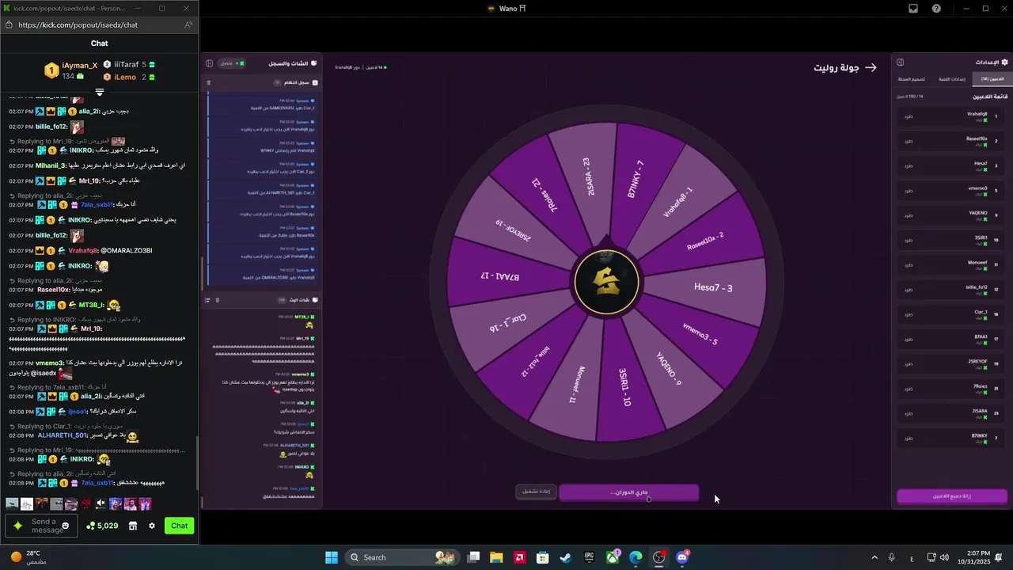Screen dimensions: 1013x570
Task: Open the weather widget showing 28°C
Action: pyautogui.click(x=28, y=557)
